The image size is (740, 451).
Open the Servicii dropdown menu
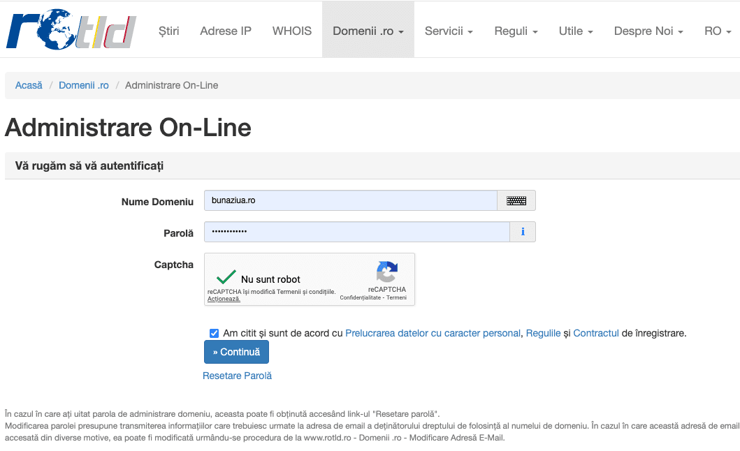(449, 31)
